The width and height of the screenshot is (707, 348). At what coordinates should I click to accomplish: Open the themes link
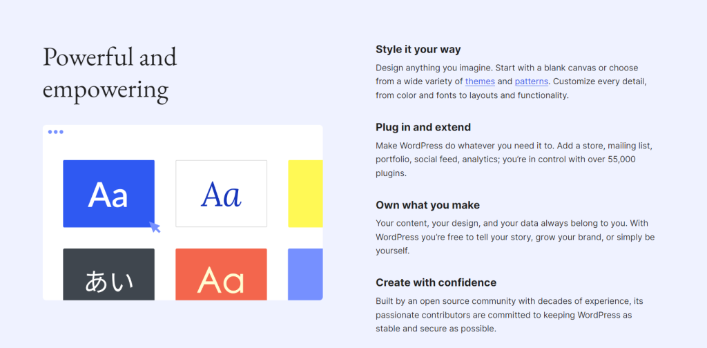(x=480, y=81)
